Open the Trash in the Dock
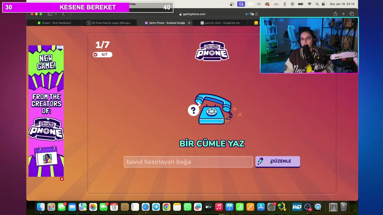This screenshot has height=215, width=383. click(344, 207)
